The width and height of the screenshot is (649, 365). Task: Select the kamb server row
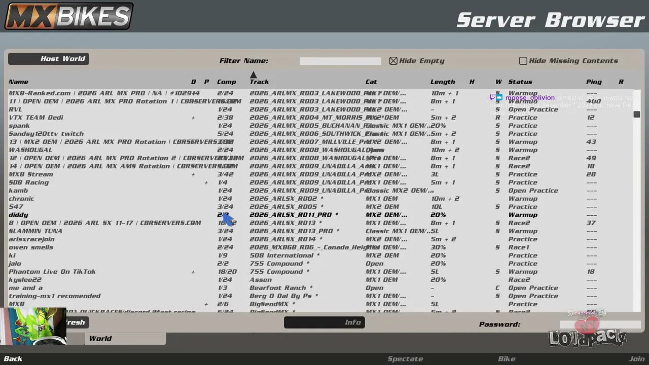pyautogui.click(x=320, y=191)
